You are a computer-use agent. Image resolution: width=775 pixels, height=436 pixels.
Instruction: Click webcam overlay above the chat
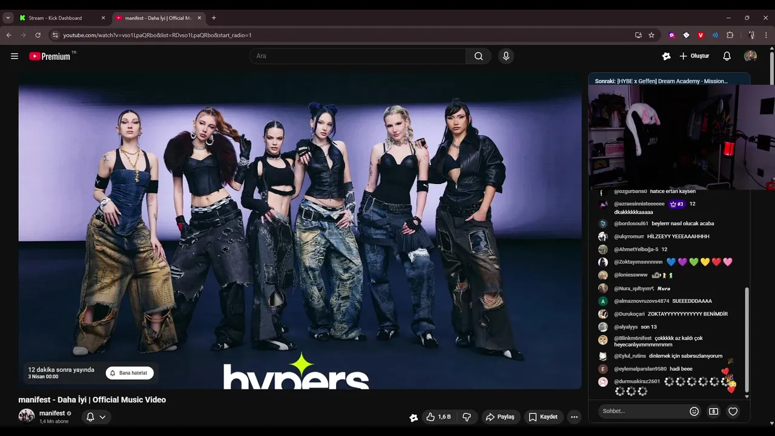(681, 137)
